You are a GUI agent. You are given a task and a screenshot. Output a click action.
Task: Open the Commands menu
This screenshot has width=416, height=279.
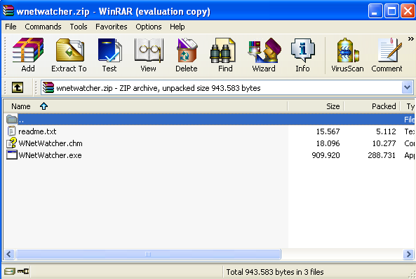point(43,27)
